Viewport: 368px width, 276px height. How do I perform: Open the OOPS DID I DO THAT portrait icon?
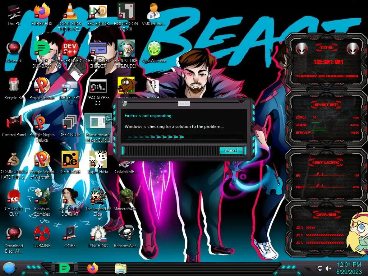[x=70, y=202]
